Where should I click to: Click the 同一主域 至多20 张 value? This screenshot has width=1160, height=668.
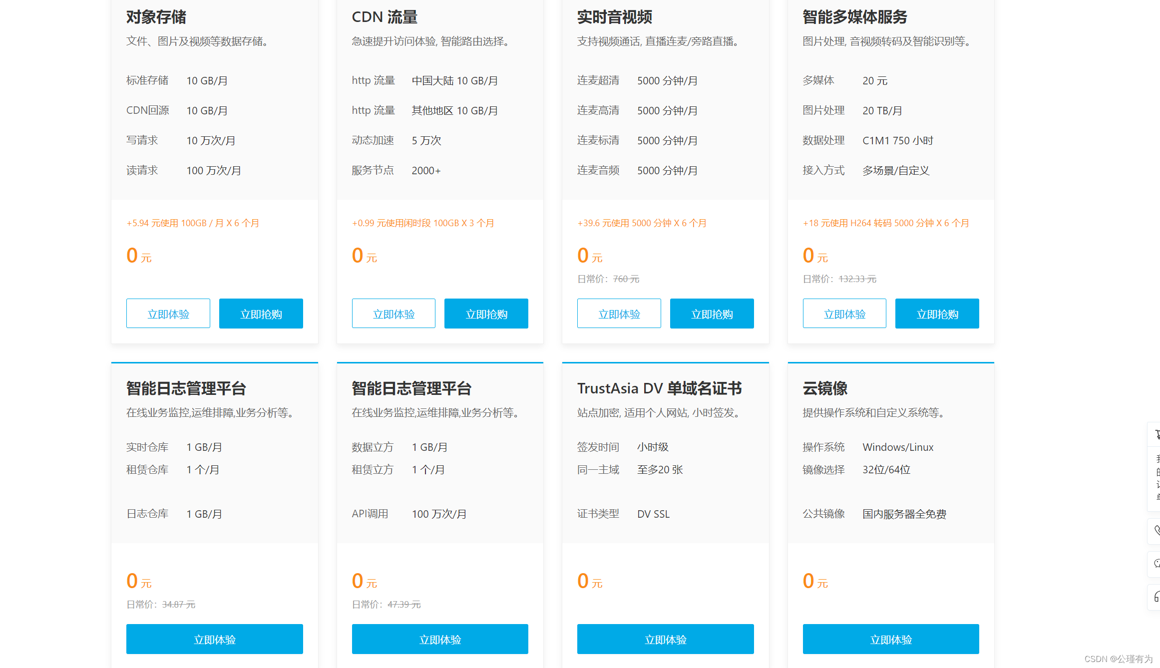click(660, 470)
